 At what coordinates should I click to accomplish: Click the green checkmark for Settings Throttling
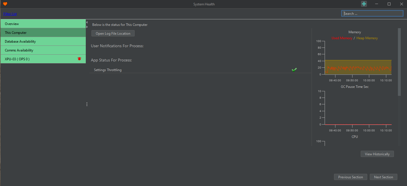294,70
